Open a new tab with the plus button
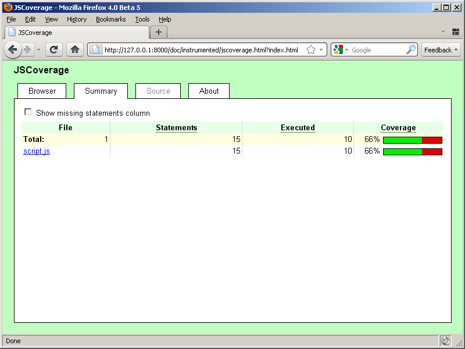The width and height of the screenshot is (465, 349). tap(159, 32)
